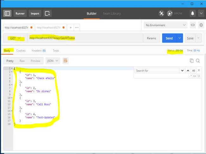Toggle line wrap icon in response
The image size is (206, 154).
click(65, 61)
